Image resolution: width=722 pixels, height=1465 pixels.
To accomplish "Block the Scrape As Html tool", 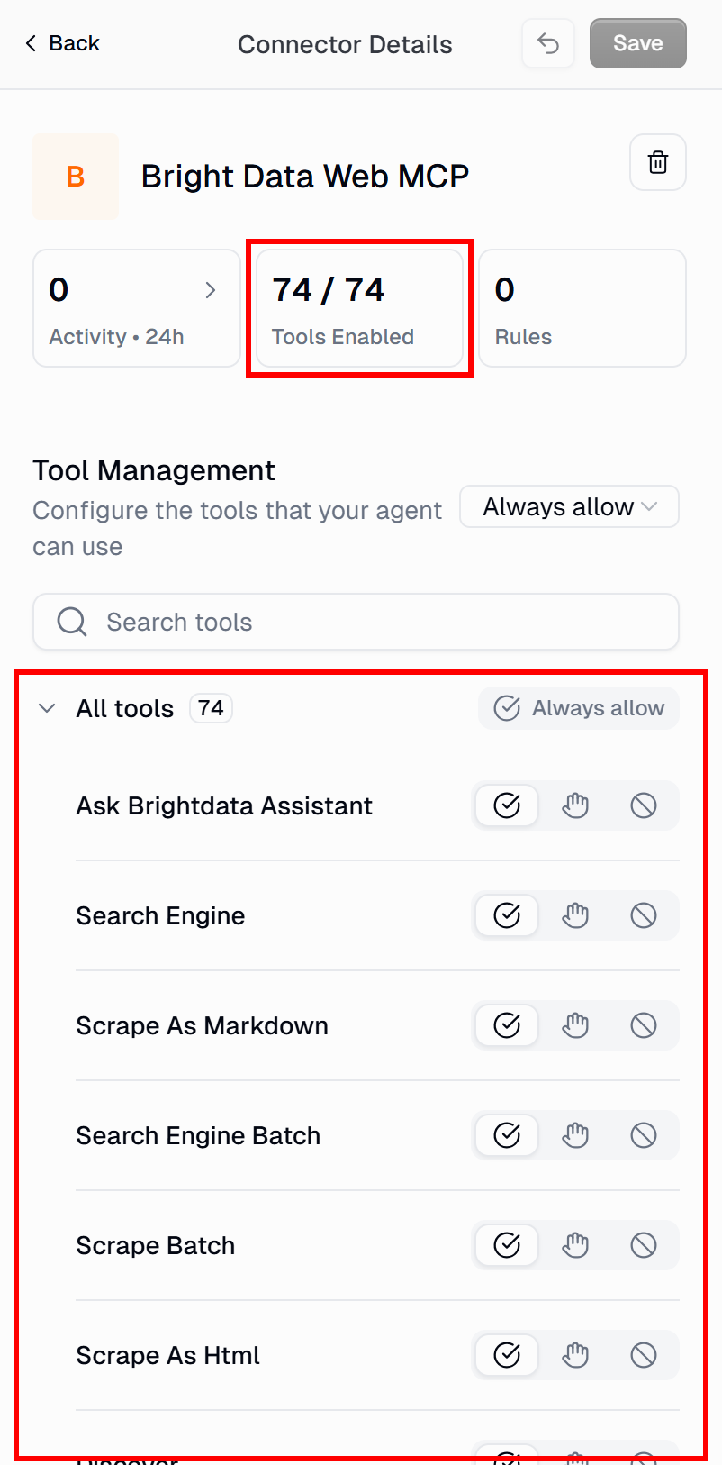I will [x=644, y=1355].
